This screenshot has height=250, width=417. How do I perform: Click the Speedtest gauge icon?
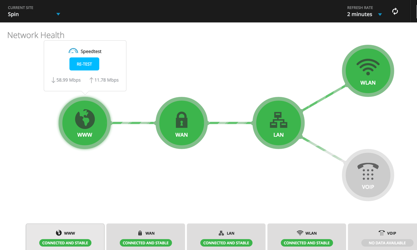pos(73,51)
